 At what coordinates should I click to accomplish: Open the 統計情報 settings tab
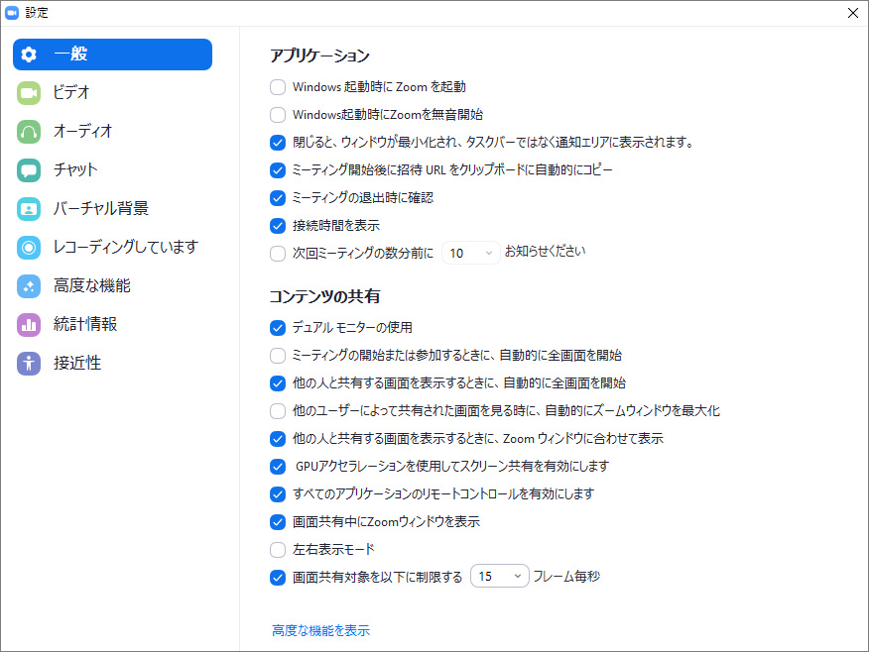click(x=84, y=325)
